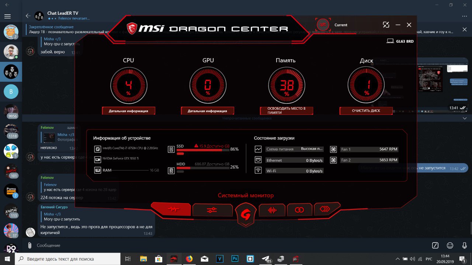Viewport: 472px width, 265px height.
Task: Click the attach paperclip icon in Telegram
Action: tap(29, 245)
